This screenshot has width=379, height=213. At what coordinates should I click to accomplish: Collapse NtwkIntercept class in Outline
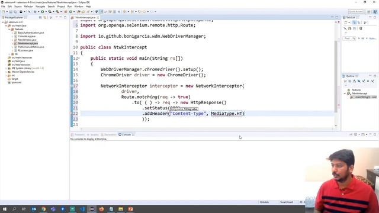345,93
